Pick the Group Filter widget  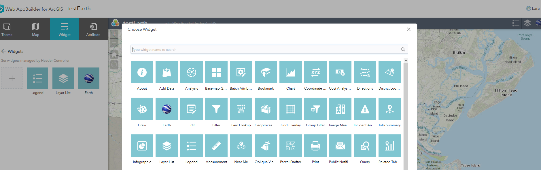(315, 109)
